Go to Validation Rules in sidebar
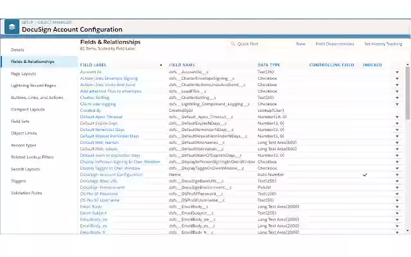This screenshot has width=411, height=257. coord(26,193)
